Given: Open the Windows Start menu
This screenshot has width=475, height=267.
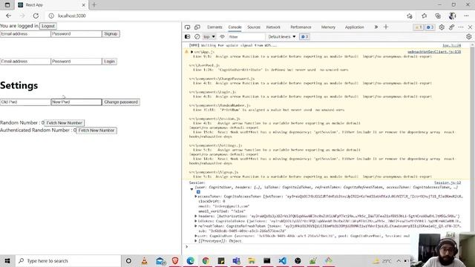Looking at the screenshot, I should pos(7,260).
